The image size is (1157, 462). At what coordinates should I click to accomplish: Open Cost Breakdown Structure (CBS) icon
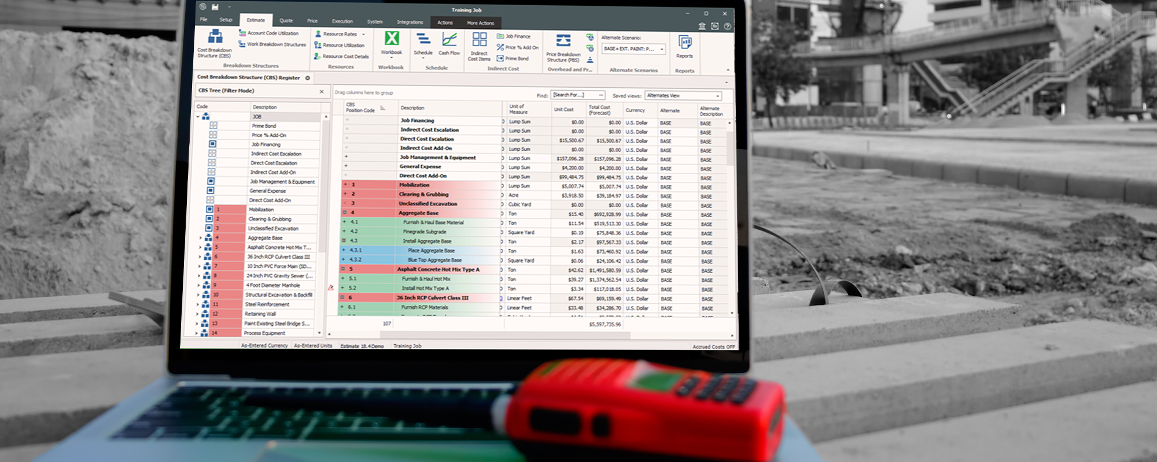point(215,38)
